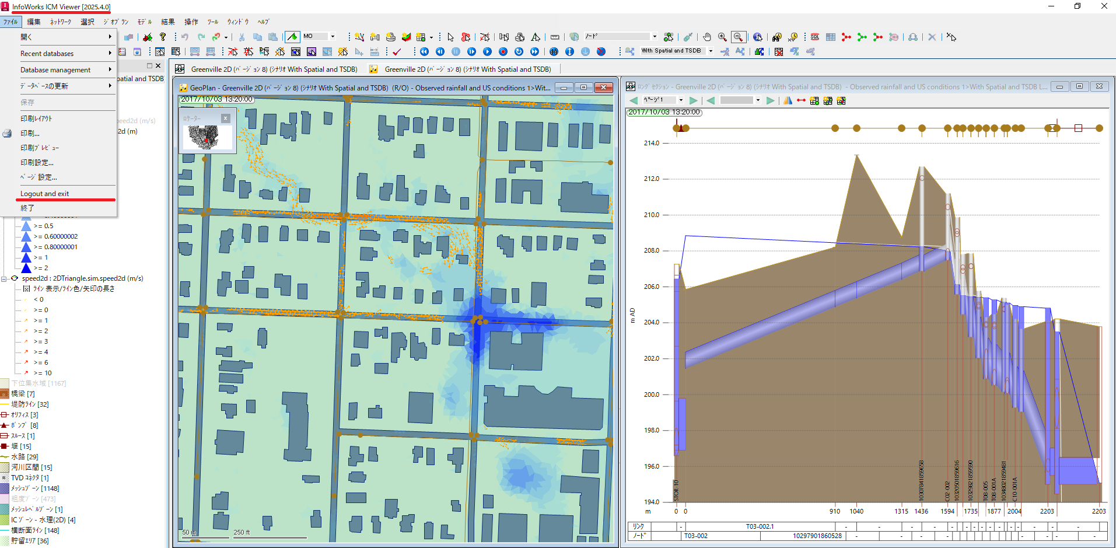Click the printer icon beside 印刷...
The width and height of the screenshot is (1116, 548).
point(7,133)
